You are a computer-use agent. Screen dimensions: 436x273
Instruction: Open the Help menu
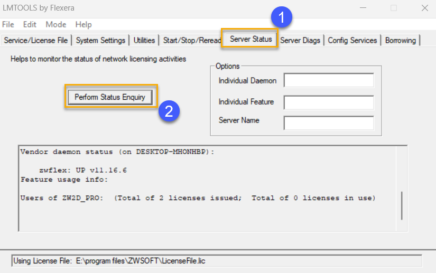point(83,24)
